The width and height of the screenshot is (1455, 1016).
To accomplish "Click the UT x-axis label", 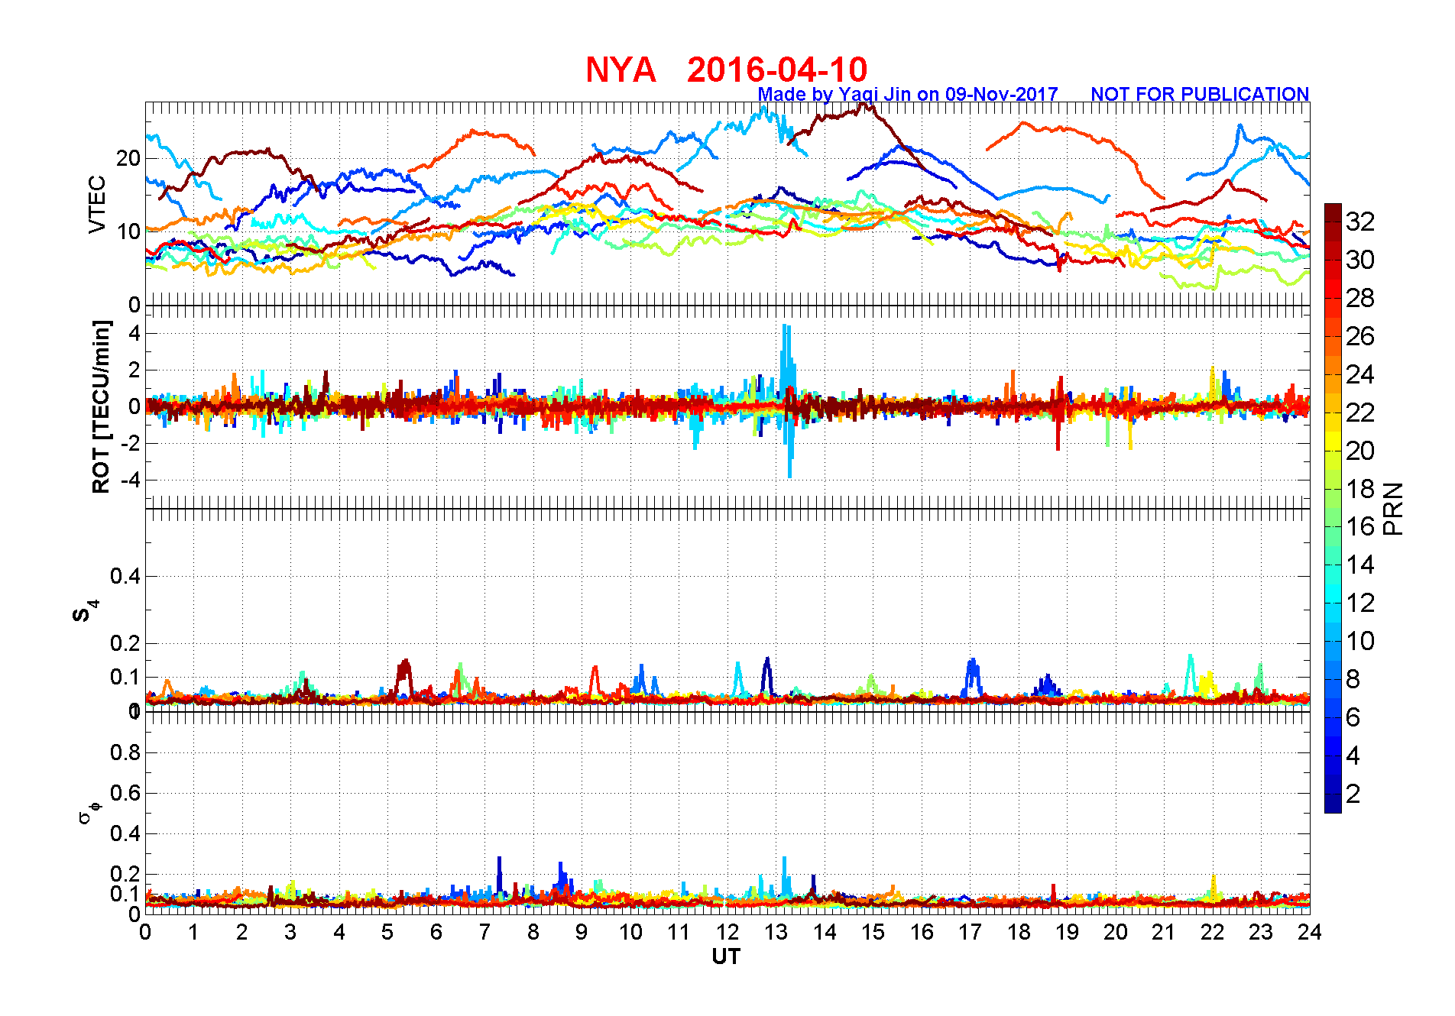I will point(726,956).
